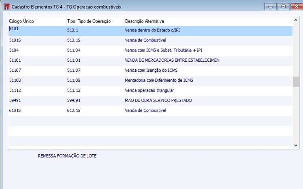Click operation type 511.01
This screenshot has height=189, width=303.
click(74, 60)
